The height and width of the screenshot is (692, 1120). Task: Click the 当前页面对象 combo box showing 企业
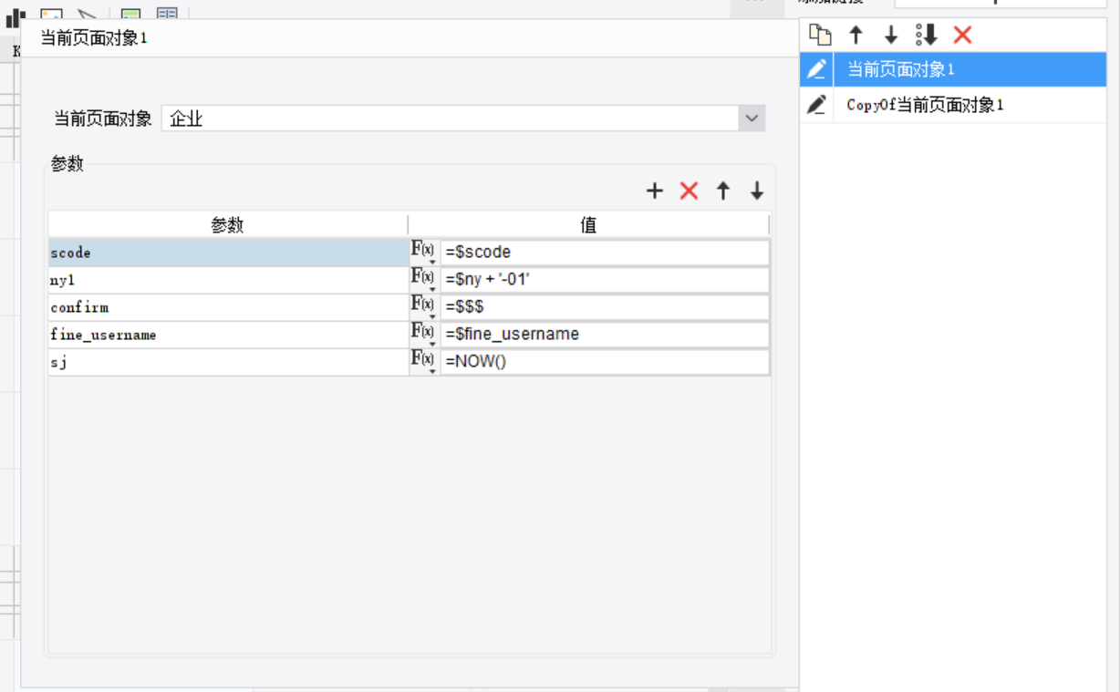click(x=463, y=119)
